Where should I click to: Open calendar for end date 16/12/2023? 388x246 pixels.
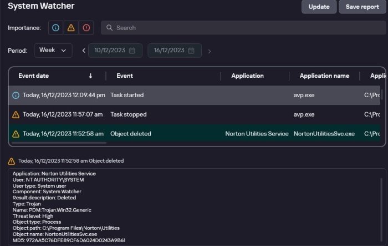[191, 51]
